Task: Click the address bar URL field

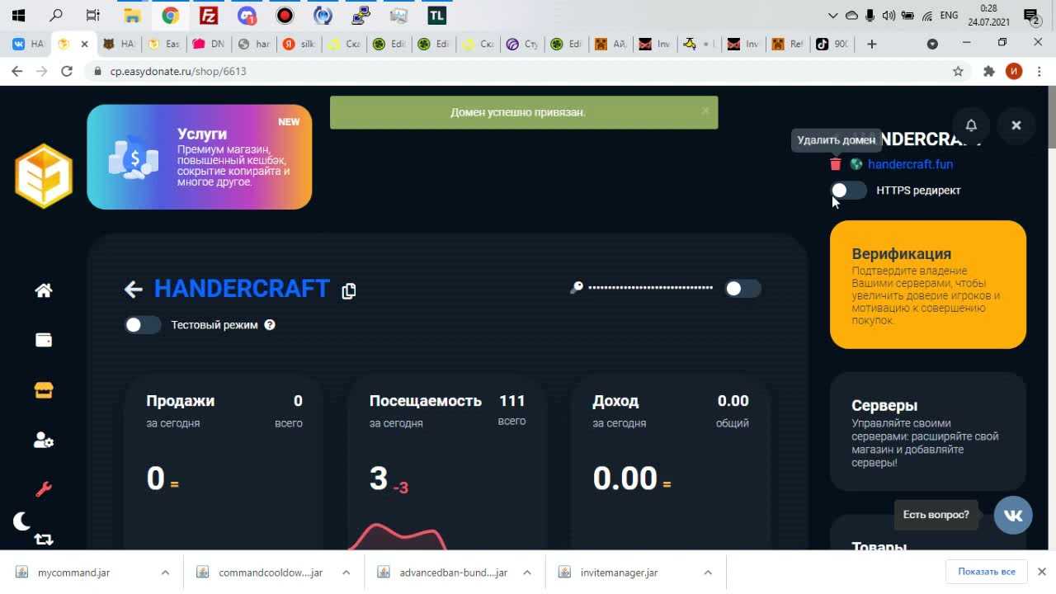Action: (528, 72)
